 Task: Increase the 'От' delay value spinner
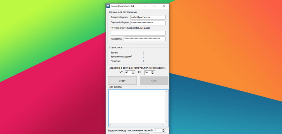point(133,72)
